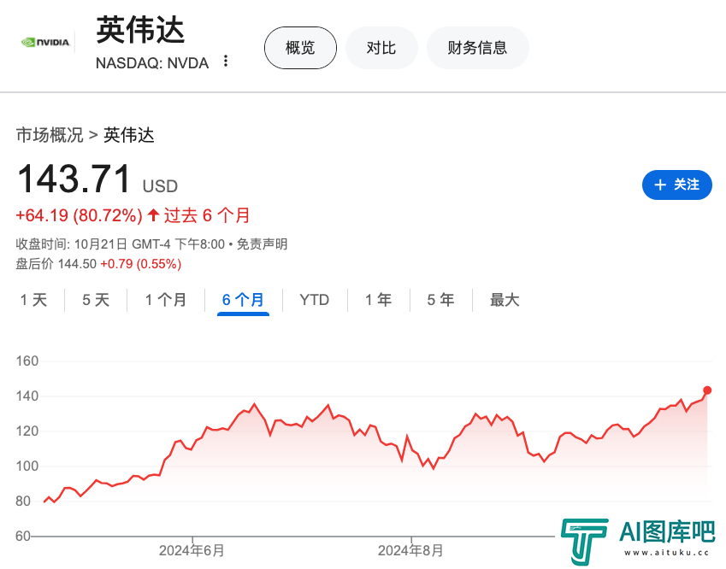Click the 140 y-axis label
This screenshot has width=726, height=569.
[x=27, y=396]
